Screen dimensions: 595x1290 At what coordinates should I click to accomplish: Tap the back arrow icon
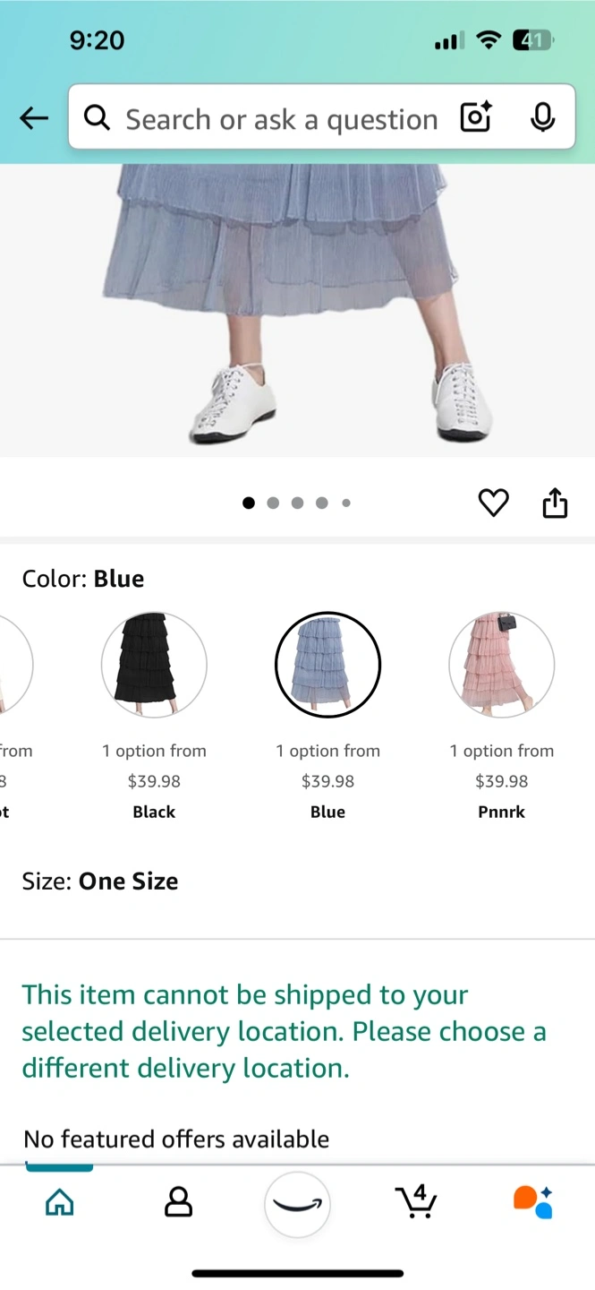pos(34,117)
